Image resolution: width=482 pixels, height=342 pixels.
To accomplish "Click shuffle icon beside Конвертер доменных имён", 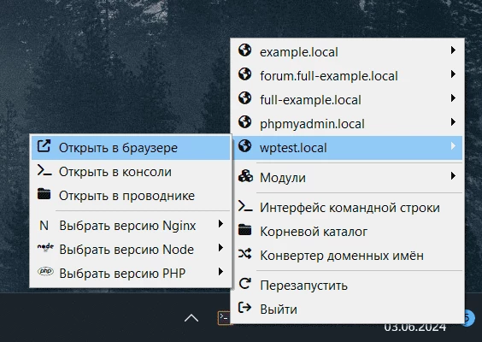I will (x=244, y=254).
